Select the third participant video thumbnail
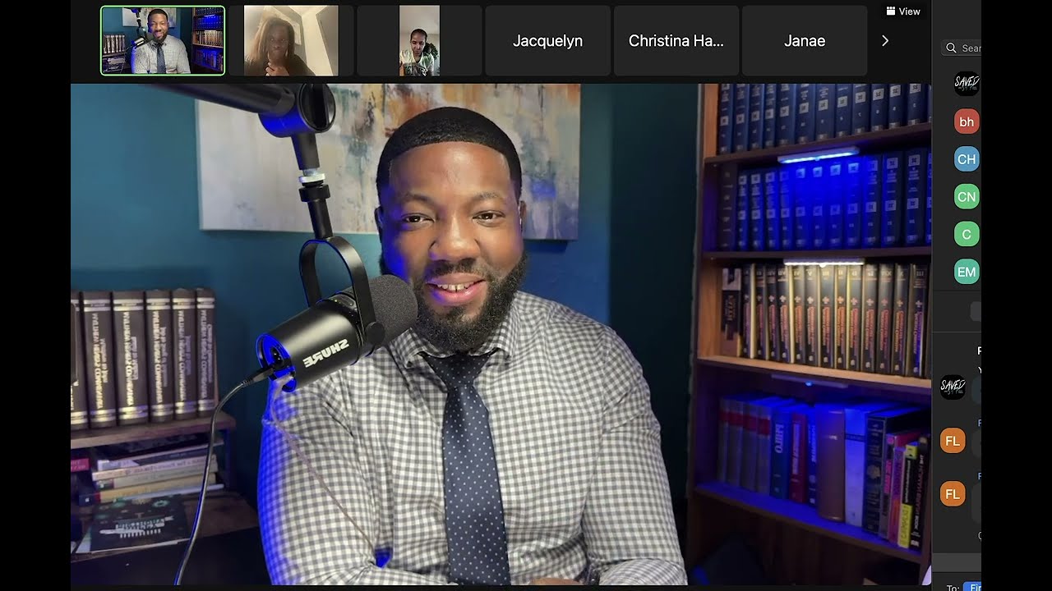The image size is (1052, 591). pos(419,41)
